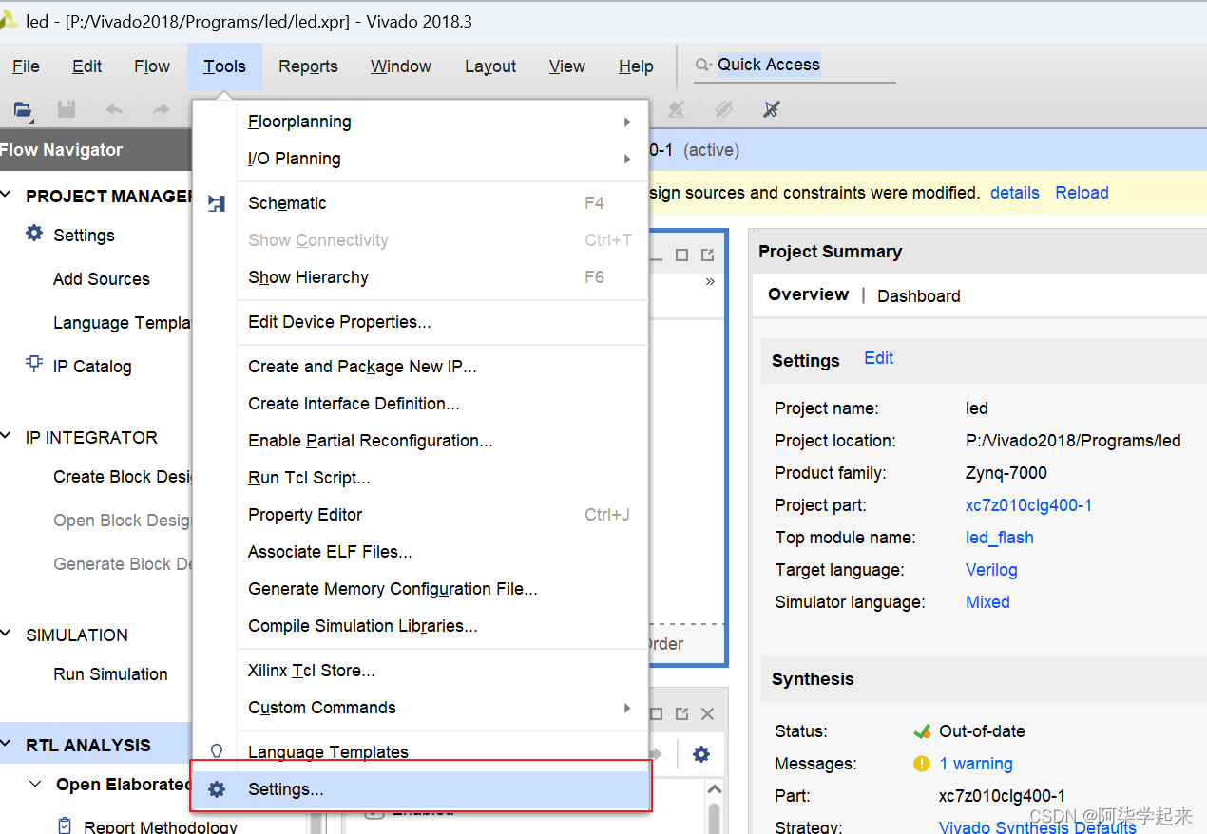
Task: Choose Show Hierarchy menu entry
Action: 421,277
